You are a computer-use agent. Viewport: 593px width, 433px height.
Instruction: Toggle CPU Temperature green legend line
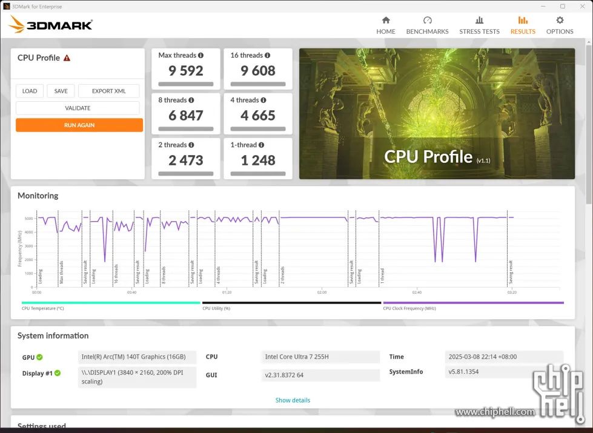111,303
